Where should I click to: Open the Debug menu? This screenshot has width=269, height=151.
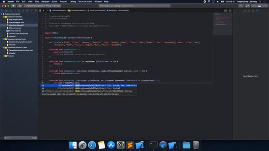point(73,2)
